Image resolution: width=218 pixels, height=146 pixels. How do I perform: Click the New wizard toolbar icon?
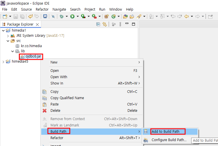point(5,16)
